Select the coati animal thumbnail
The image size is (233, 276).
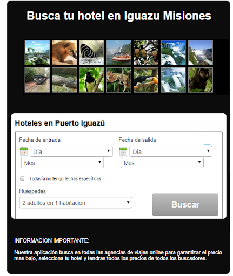[64, 52]
